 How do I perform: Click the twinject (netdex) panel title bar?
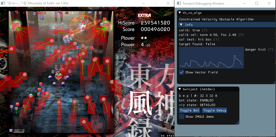pos(208,89)
